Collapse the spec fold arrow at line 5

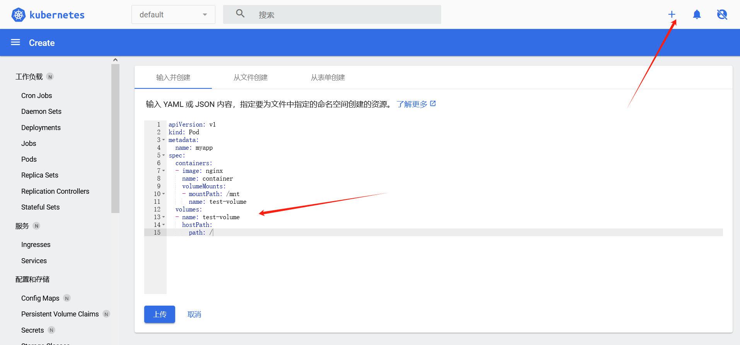pos(164,156)
